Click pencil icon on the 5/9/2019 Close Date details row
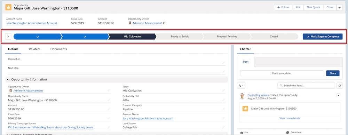 [109, 118]
